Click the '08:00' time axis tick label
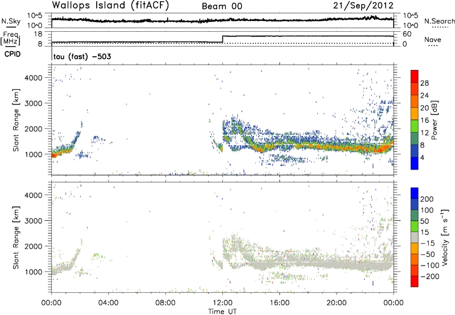Viewport: 455px width, 315px height. [x=166, y=303]
